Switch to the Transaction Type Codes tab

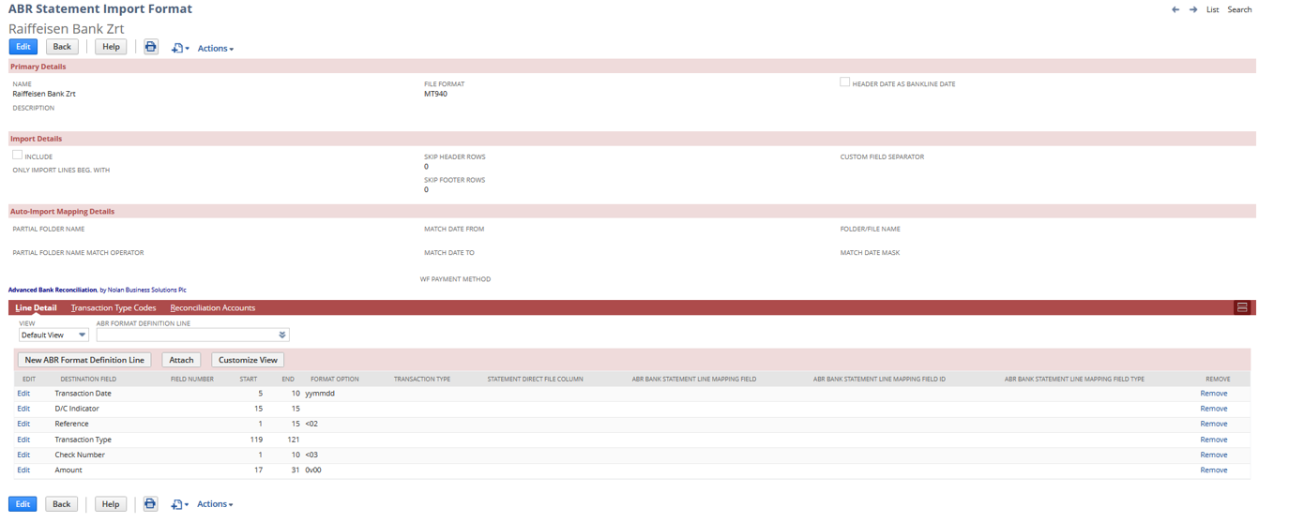click(114, 307)
